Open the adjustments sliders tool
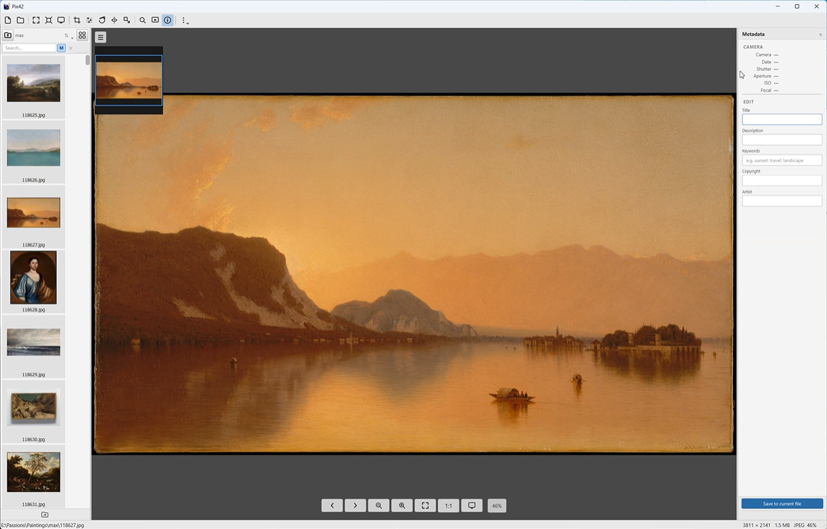The image size is (827, 529). (89, 21)
